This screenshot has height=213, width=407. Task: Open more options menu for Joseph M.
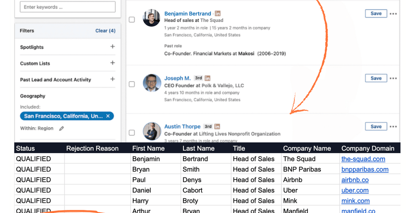pyautogui.click(x=393, y=78)
